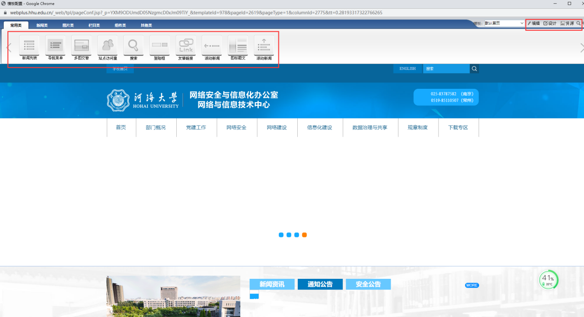This screenshot has width=584, height=317.
Task: Select the 友情链接 Link component icon
Action: pyautogui.click(x=185, y=46)
